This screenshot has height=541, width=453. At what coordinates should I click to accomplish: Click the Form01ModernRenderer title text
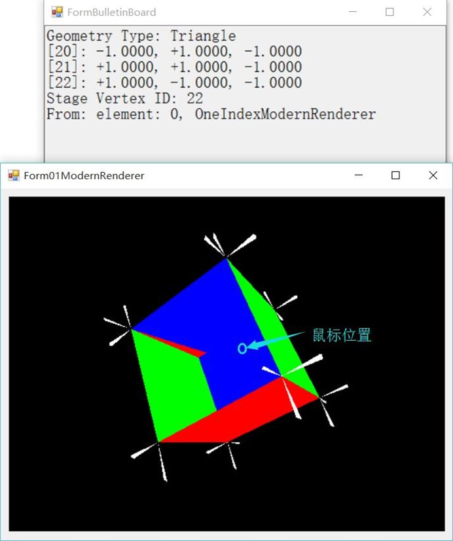[84, 175]
